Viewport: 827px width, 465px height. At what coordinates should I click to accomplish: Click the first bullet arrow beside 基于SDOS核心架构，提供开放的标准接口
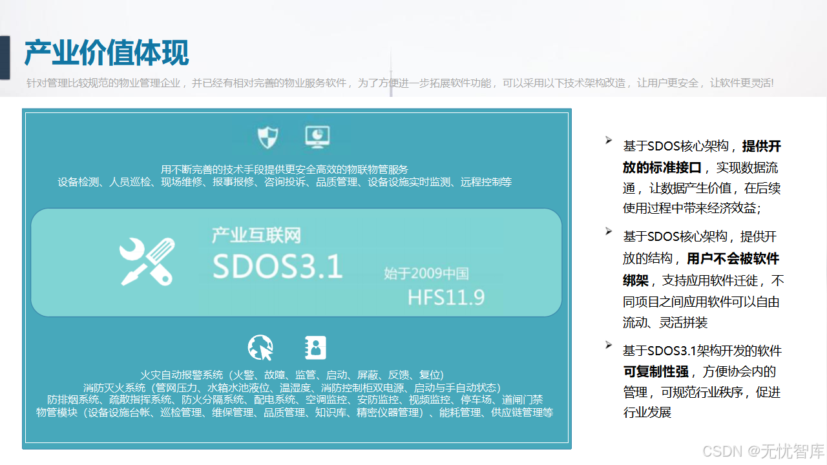(609, 140)
